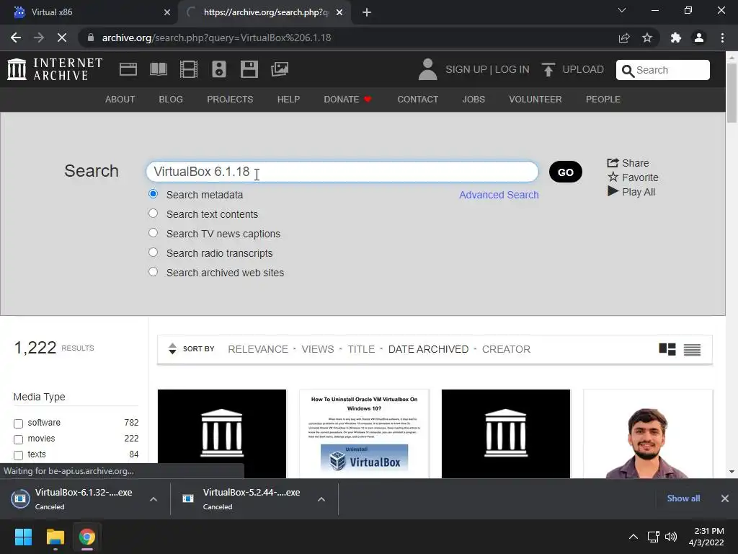Open Chrome three-dot menu
The height and width of the screenshot is (554, 738).
point(722,38)
